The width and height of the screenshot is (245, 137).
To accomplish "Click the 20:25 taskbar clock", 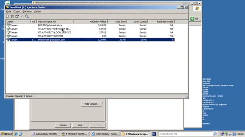I will point(240,134).
